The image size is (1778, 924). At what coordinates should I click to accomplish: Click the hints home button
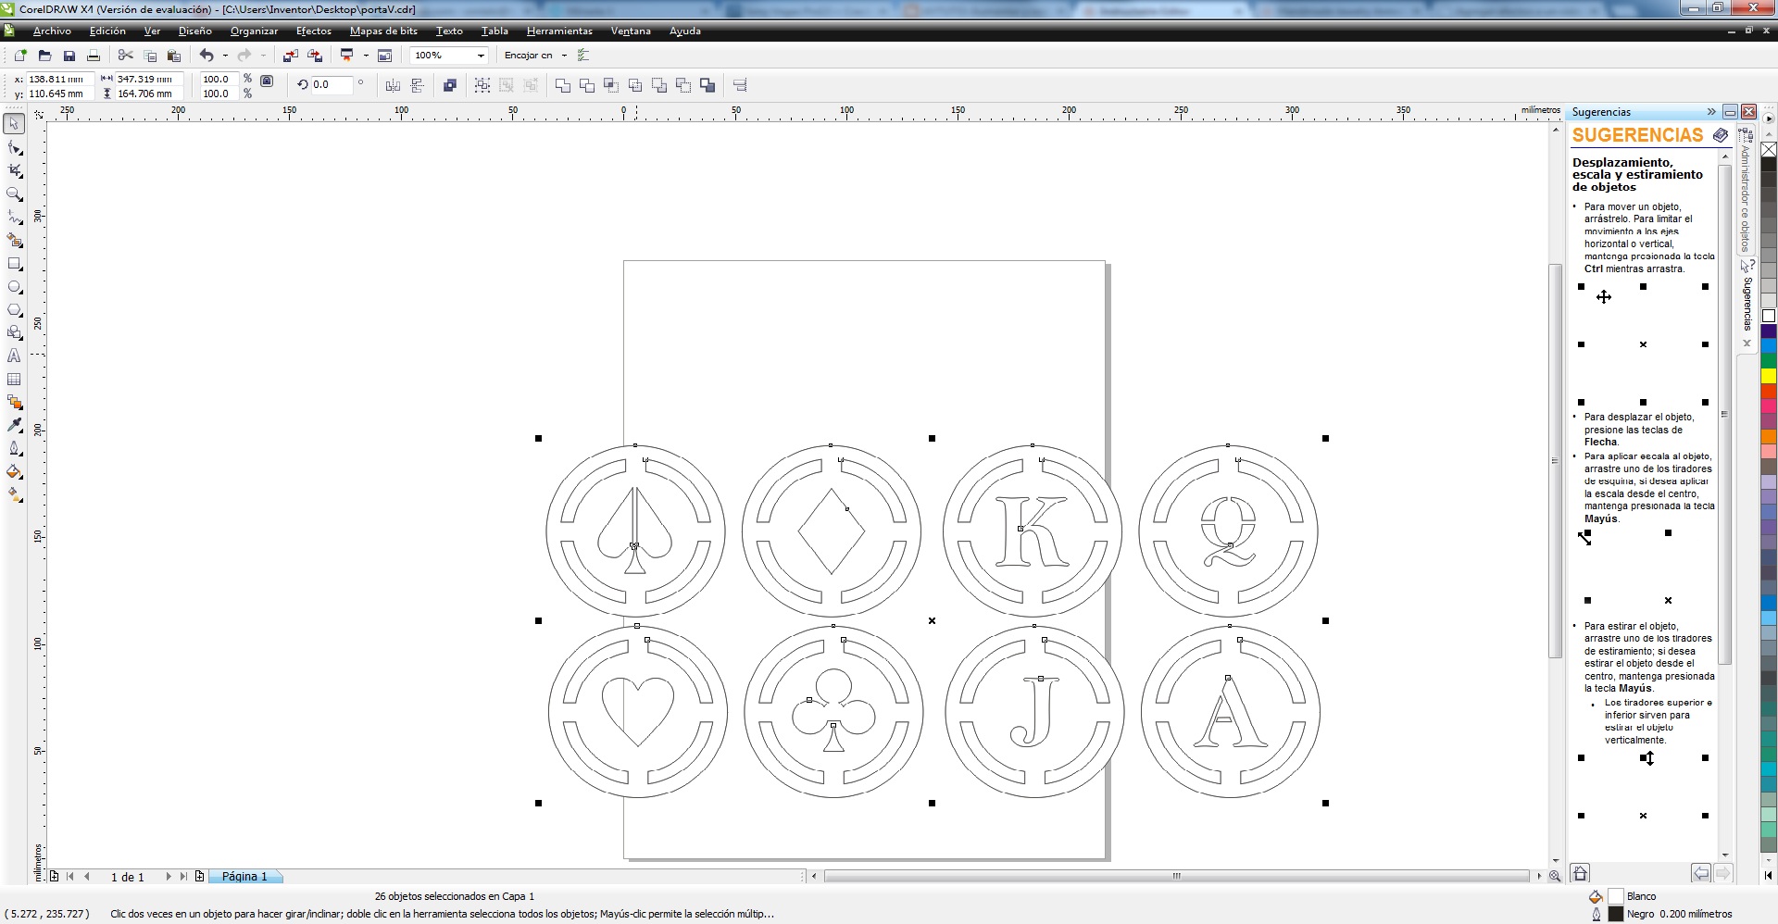(1581, 872)
